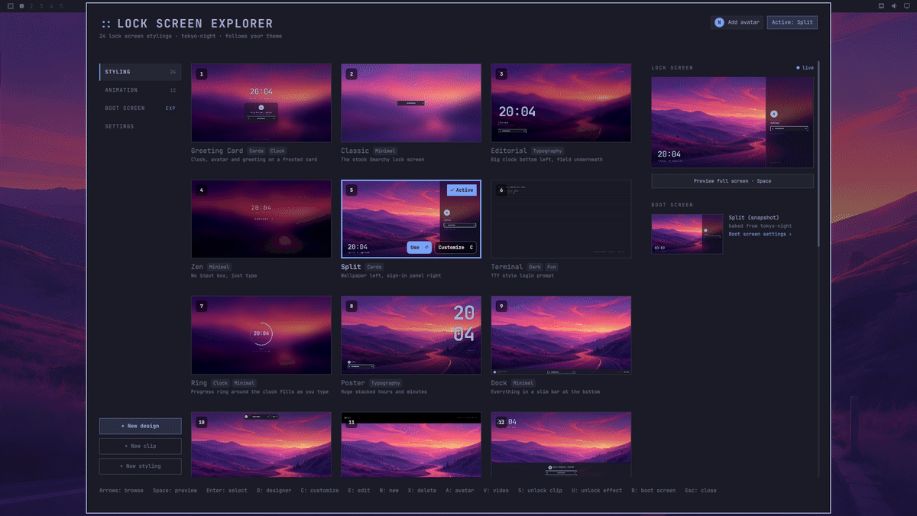Viewport: 917px width, 516px height.
Task: Click the Minimal tag beside Dock
Action: pos(523,384)
